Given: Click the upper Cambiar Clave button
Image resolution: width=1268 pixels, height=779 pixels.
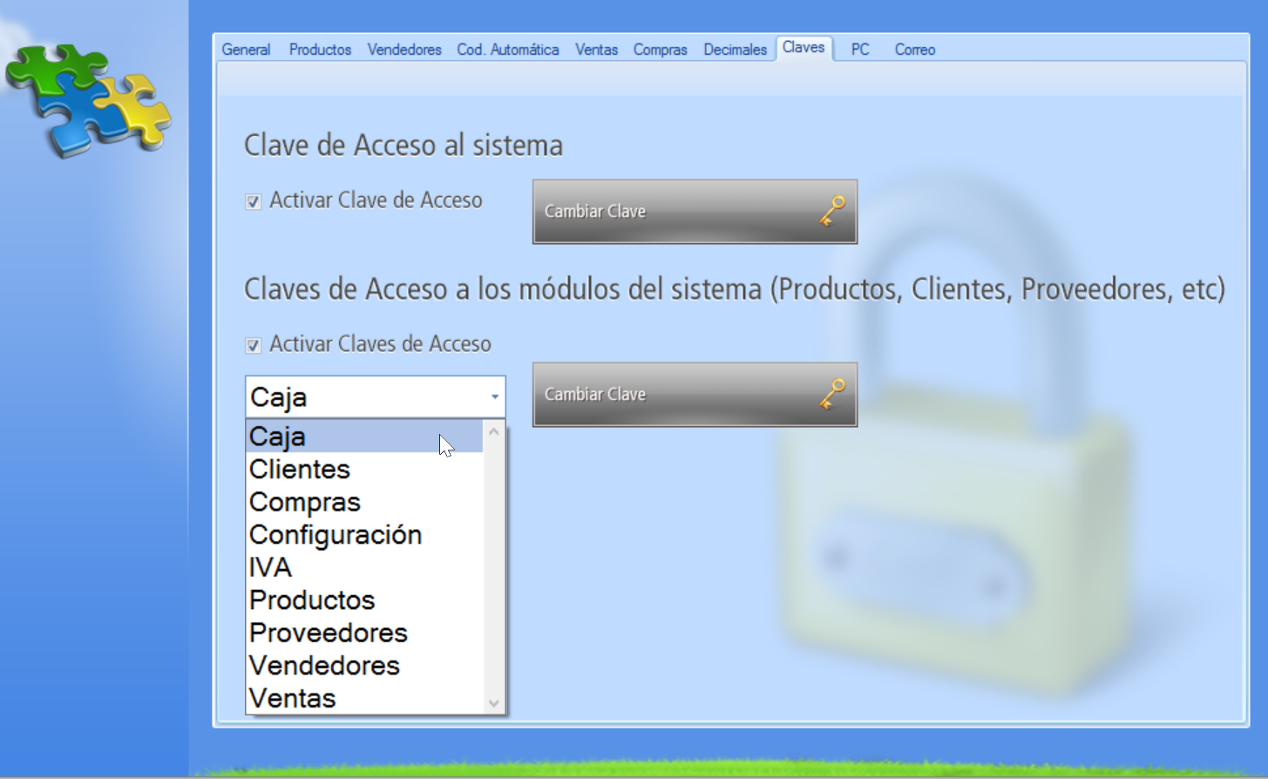Looking at the screenshot, I should [695, 212].
